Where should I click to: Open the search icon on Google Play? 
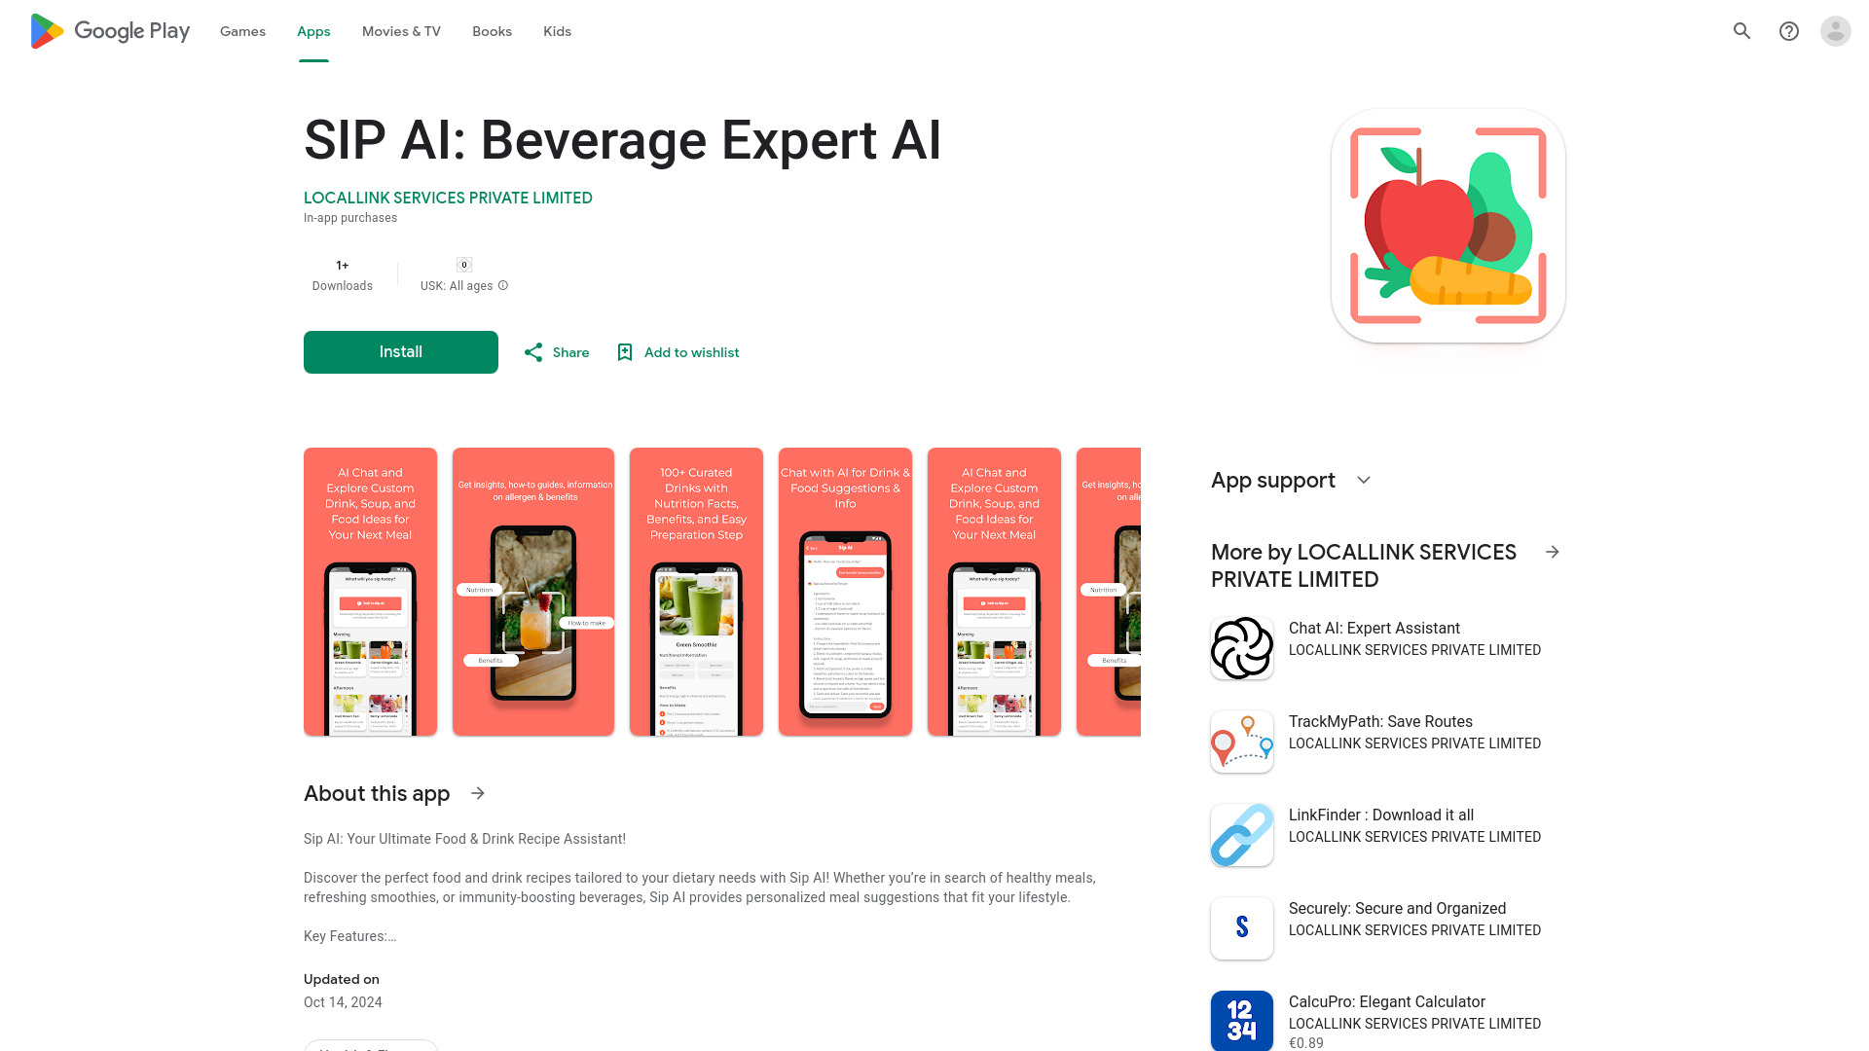click(x=1743, y=31)
